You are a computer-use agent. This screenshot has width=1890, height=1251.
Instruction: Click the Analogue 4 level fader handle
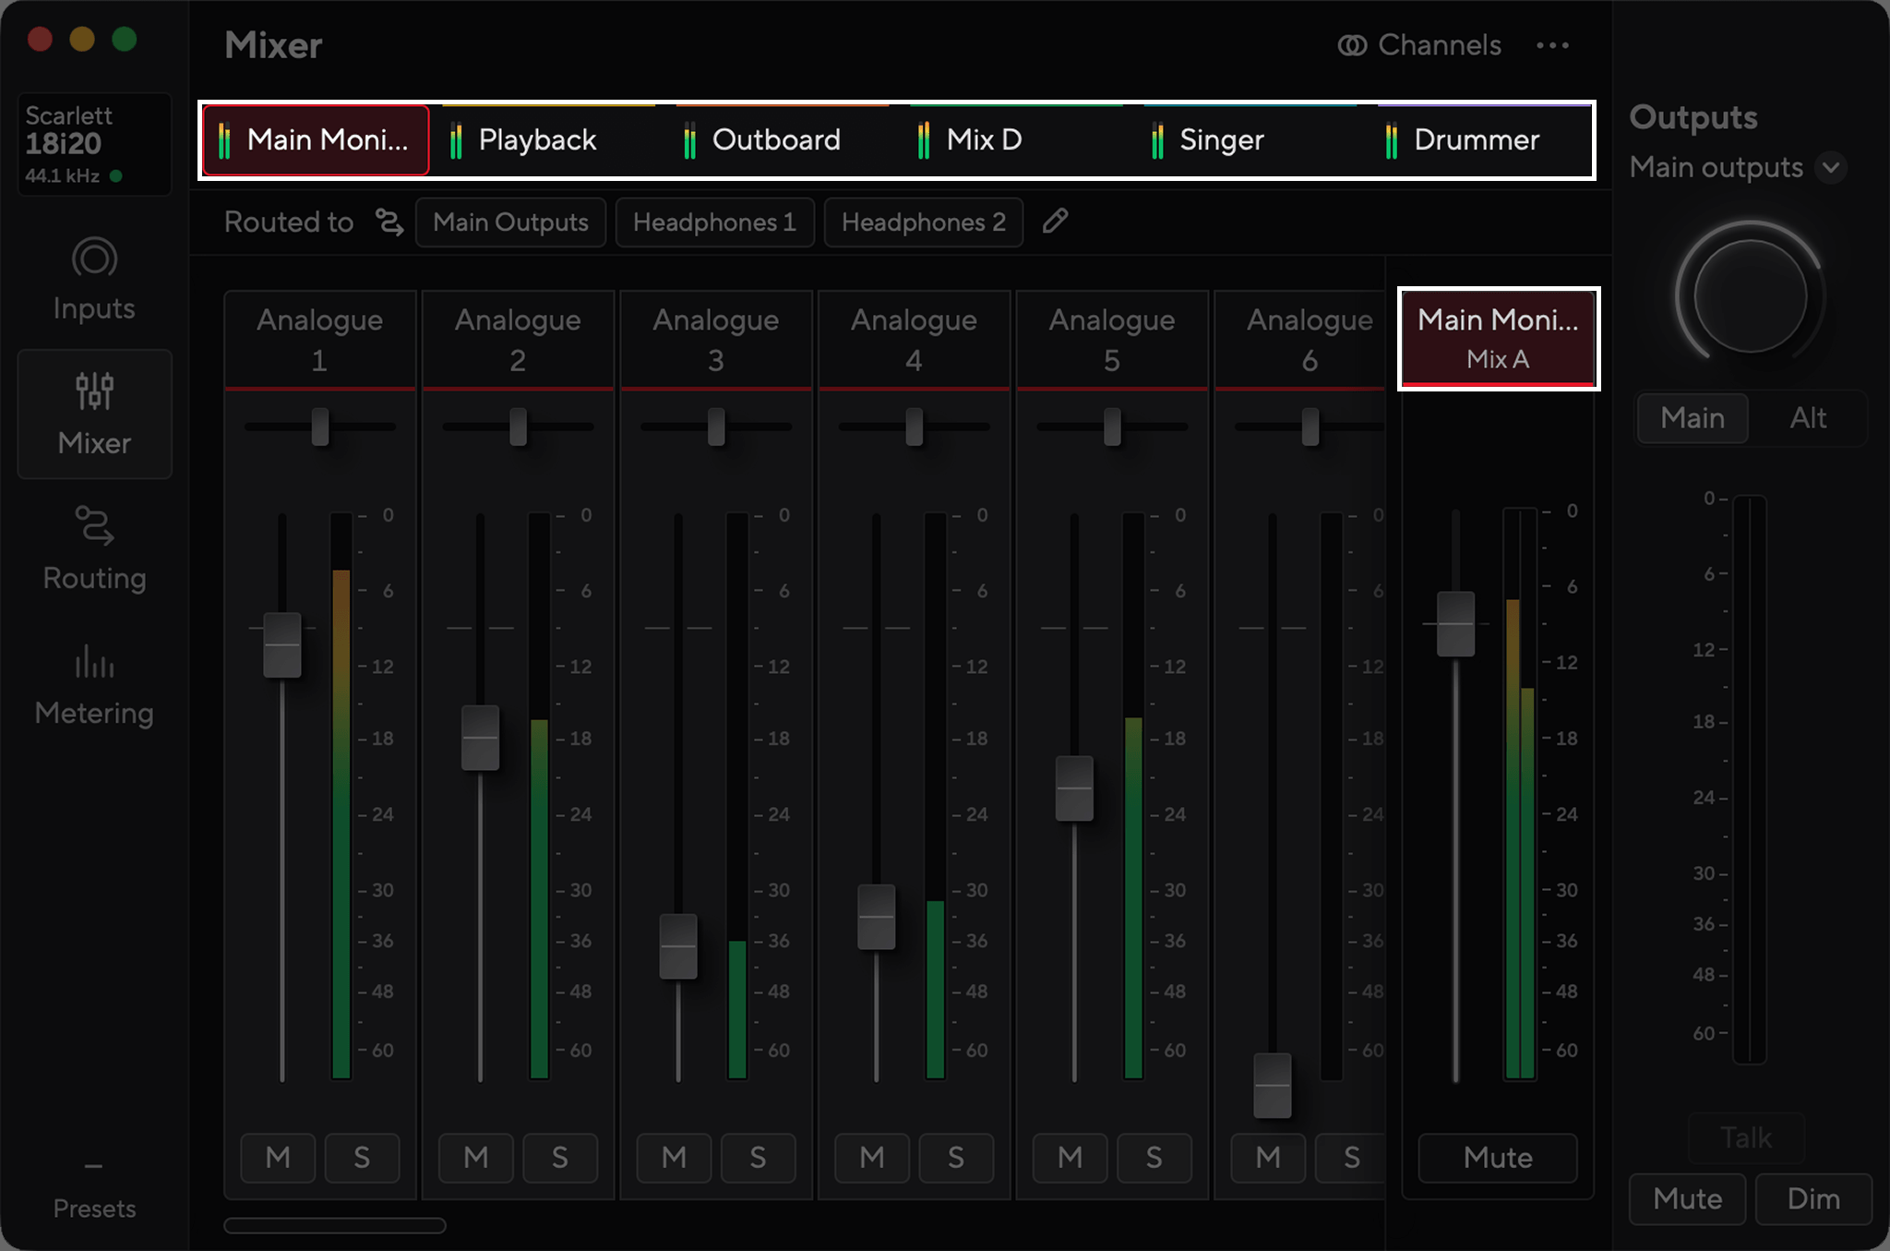(877, 917)
